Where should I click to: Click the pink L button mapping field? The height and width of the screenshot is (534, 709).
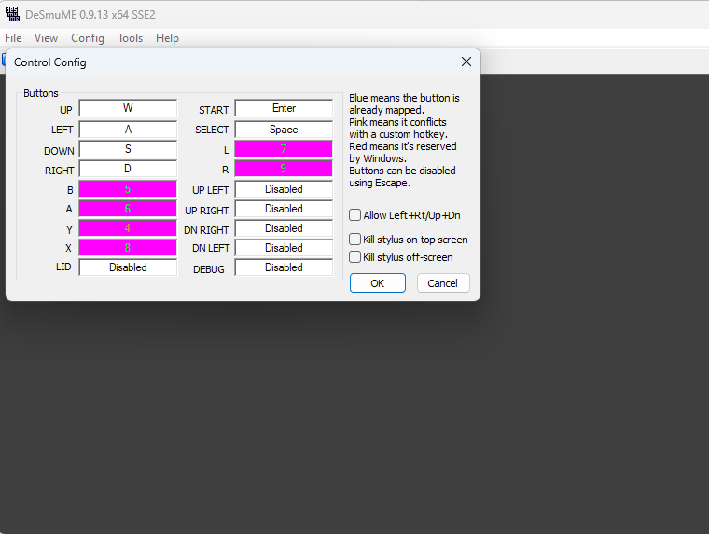click(284, 149)
